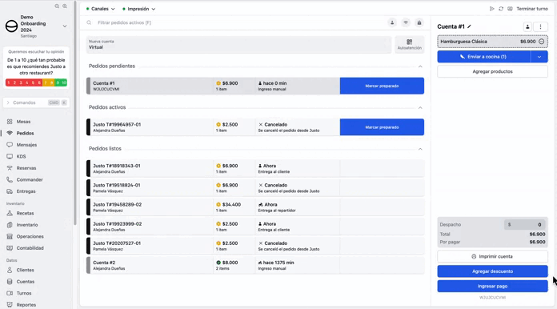Open order Justo T#18918343-01
The height and width of the screenshot is (309, 557).
[x=255, y=168]
